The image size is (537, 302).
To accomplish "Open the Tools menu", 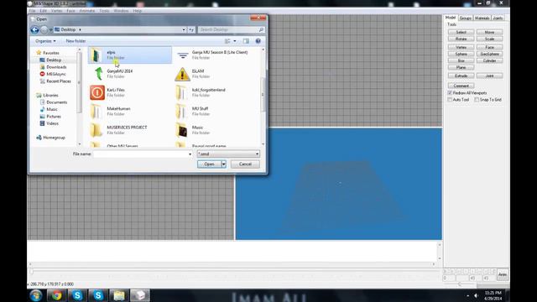I will tap(104, 11).
